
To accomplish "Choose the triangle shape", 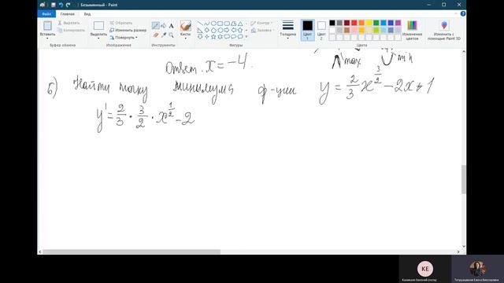I will click(x=240, y=24).
